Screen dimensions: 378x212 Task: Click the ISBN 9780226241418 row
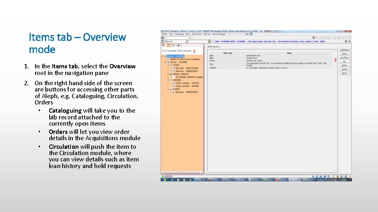[x=271, y=55]
